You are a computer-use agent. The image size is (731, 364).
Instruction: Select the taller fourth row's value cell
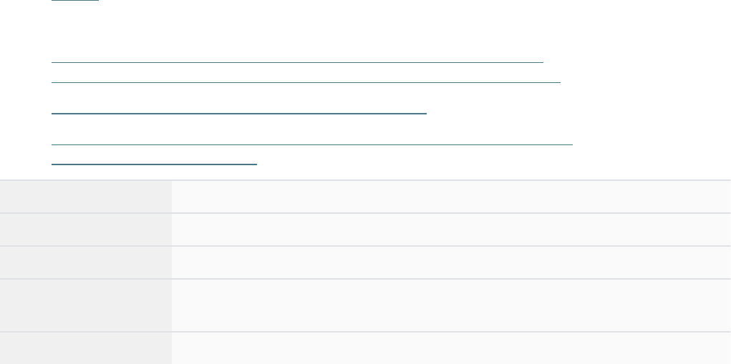(450, 305)
